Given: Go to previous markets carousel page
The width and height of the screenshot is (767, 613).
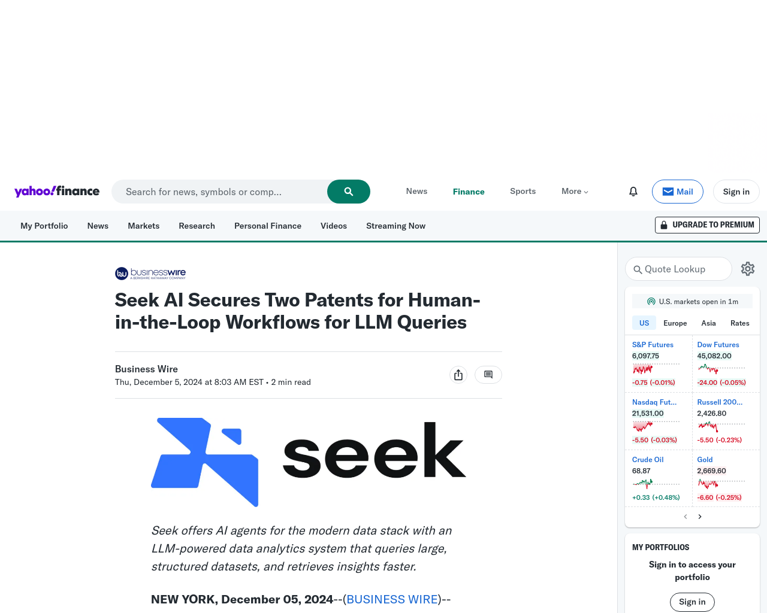Looking at the screenshot, I should coord(686,517).
